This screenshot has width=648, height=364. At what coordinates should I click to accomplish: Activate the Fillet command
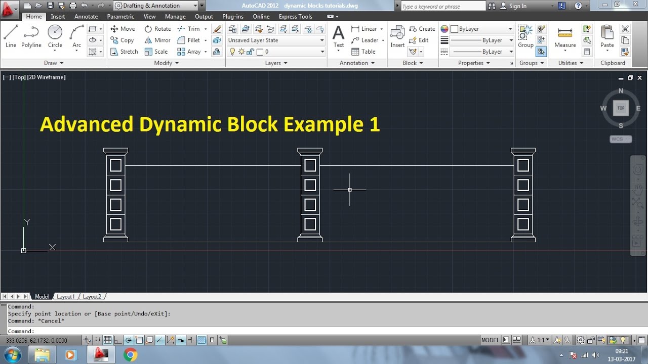tap(189, 40)
